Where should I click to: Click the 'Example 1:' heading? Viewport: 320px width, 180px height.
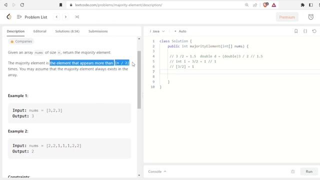18,95
